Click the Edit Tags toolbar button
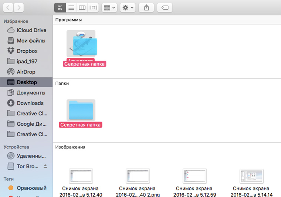 click(165, 8)
